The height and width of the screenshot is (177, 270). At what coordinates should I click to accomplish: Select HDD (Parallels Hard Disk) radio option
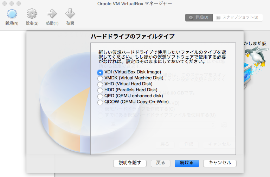click(100, 91)
